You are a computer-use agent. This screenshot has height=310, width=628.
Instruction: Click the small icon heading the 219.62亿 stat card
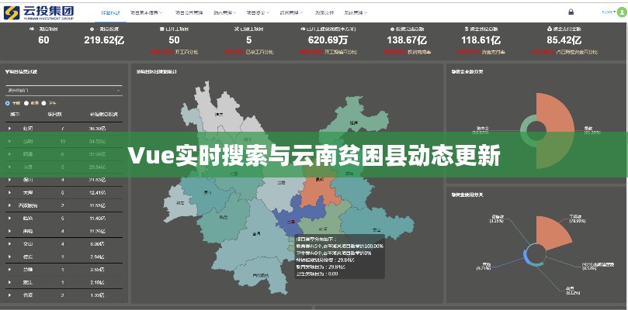pos(92,29)
